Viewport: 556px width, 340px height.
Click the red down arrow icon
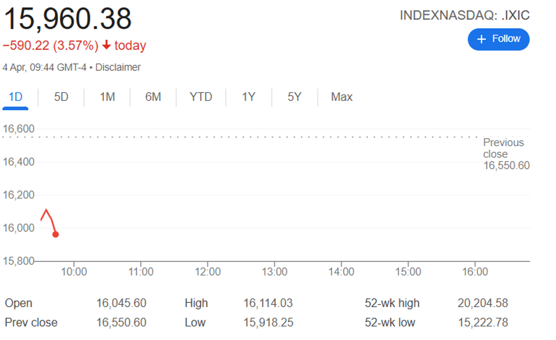click(x=107, y=45)
